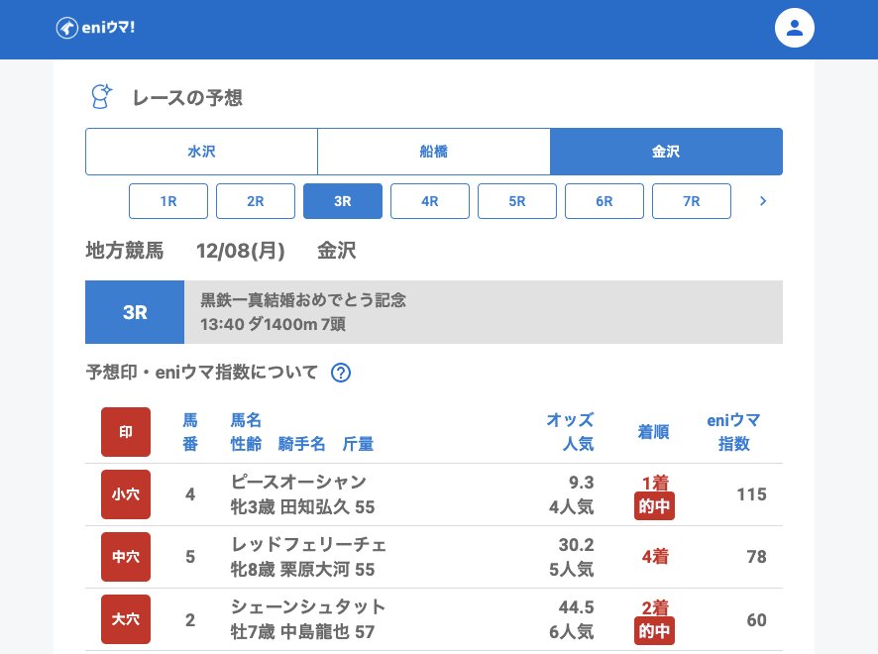
Task: Pick the 7R race button
Action: 692,201
